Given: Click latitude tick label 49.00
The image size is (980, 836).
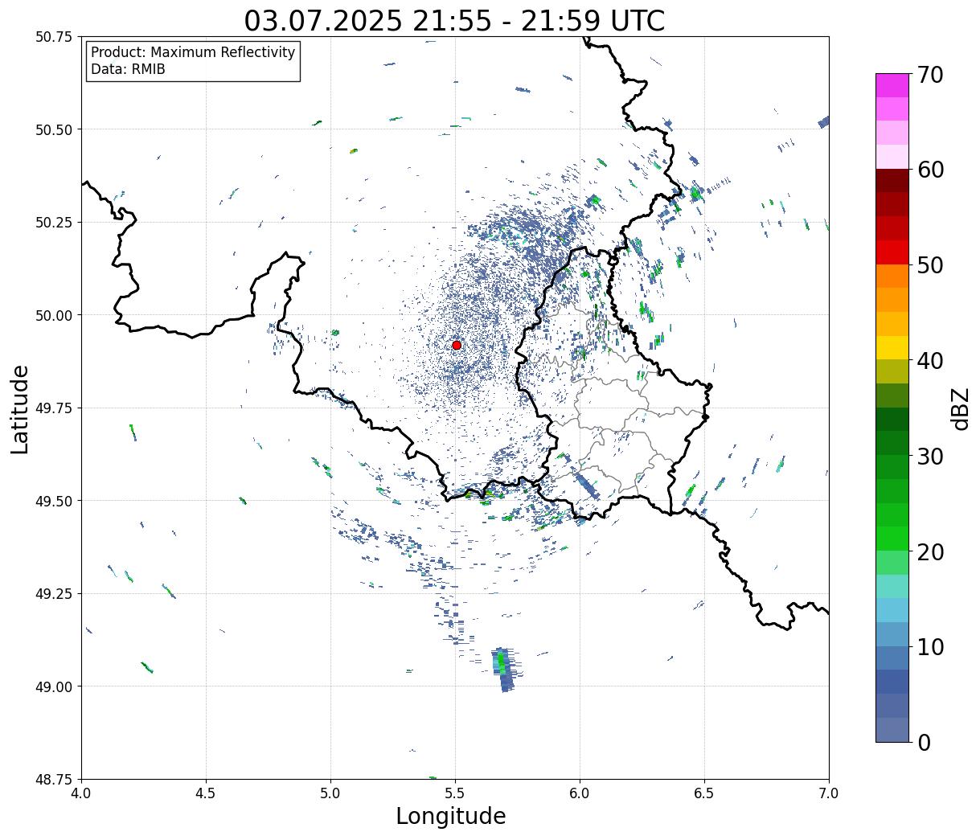Looking at the screenshot, I should coord(54,686).
